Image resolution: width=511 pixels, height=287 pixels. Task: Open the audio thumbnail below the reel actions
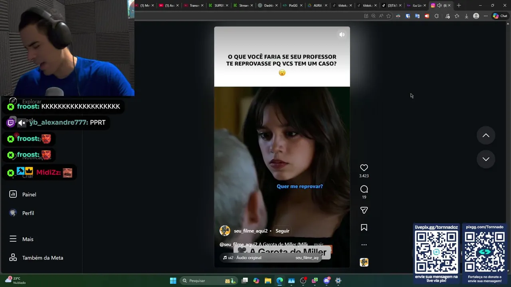pyautogui.click(x=364, y=262)
